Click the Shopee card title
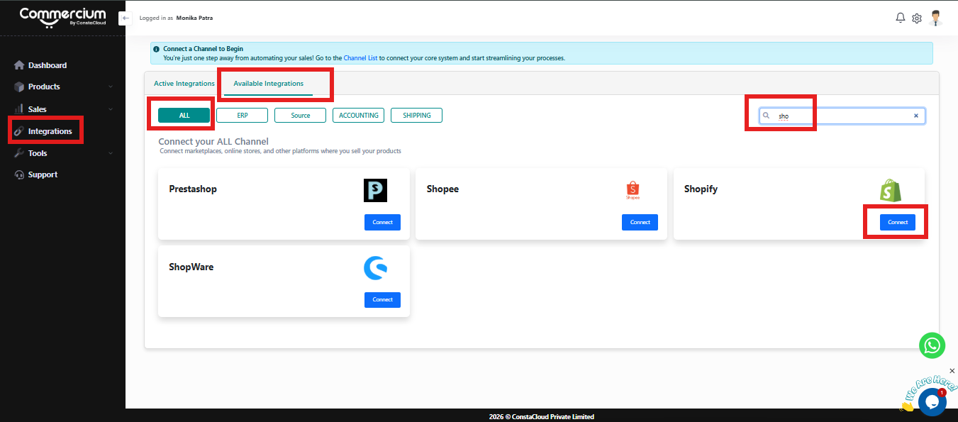 (x=442, y=189)
